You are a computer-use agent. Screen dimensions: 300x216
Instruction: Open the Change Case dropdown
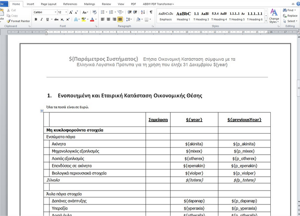(85, 12)
